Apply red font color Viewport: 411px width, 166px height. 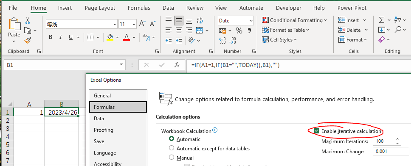click(127, 37)
